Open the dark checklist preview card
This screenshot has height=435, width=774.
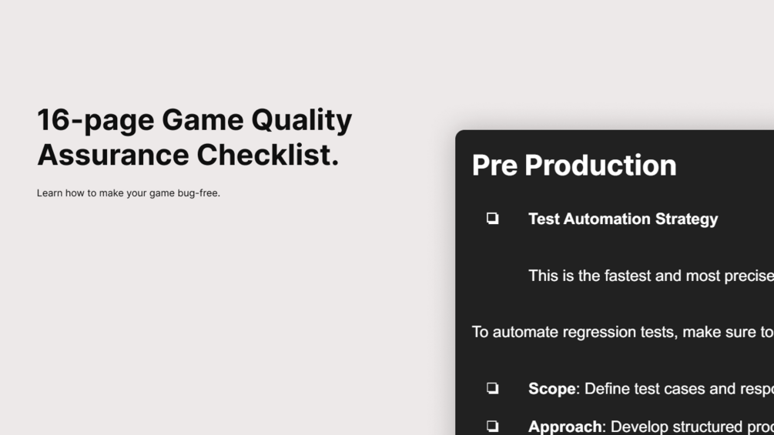pyautogui.click(x=615, y=283)
